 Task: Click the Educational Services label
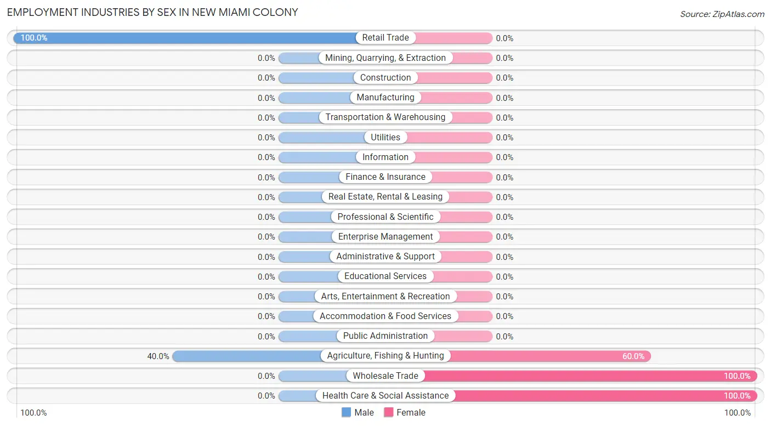(x=385, y=276)
